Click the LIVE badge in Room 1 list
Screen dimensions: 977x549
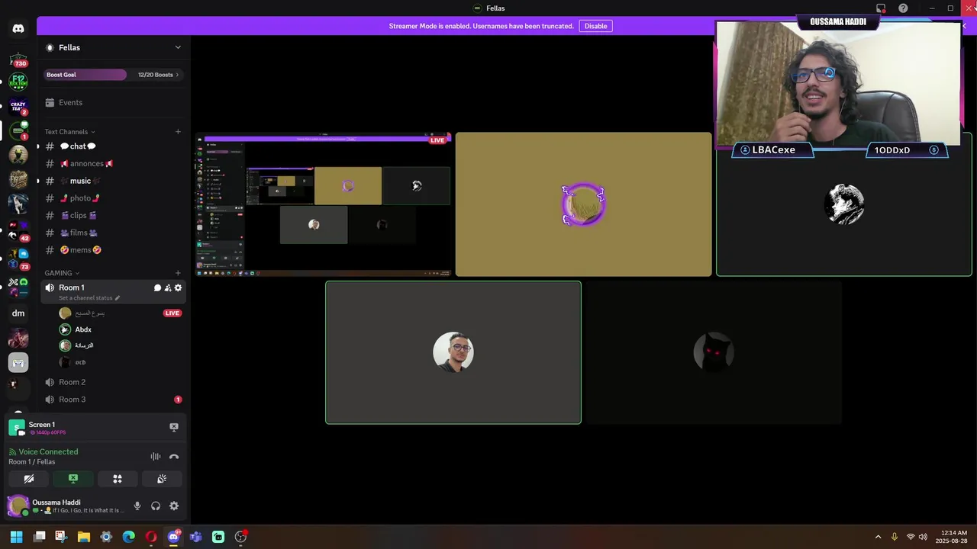click(172, 313)
